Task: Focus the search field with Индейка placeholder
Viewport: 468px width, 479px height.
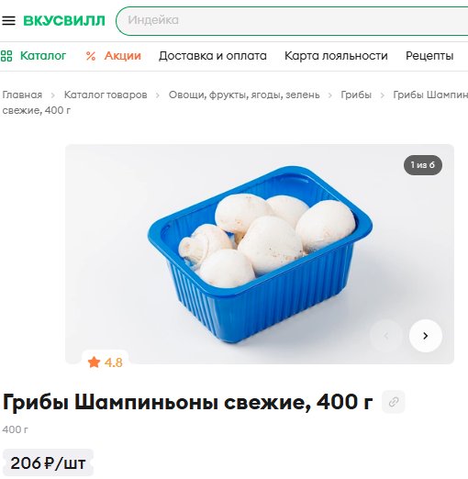Action: pos(292,20)
